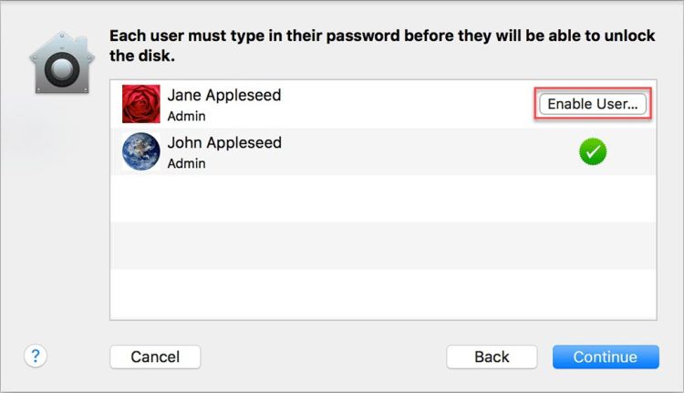The width and height of the screenshot is (684, 393).
Task: Click the empty space between Cancel and Back
Action: click(324, 357)
